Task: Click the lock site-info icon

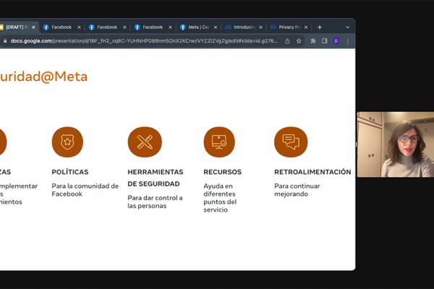Action: coord(5,41)
